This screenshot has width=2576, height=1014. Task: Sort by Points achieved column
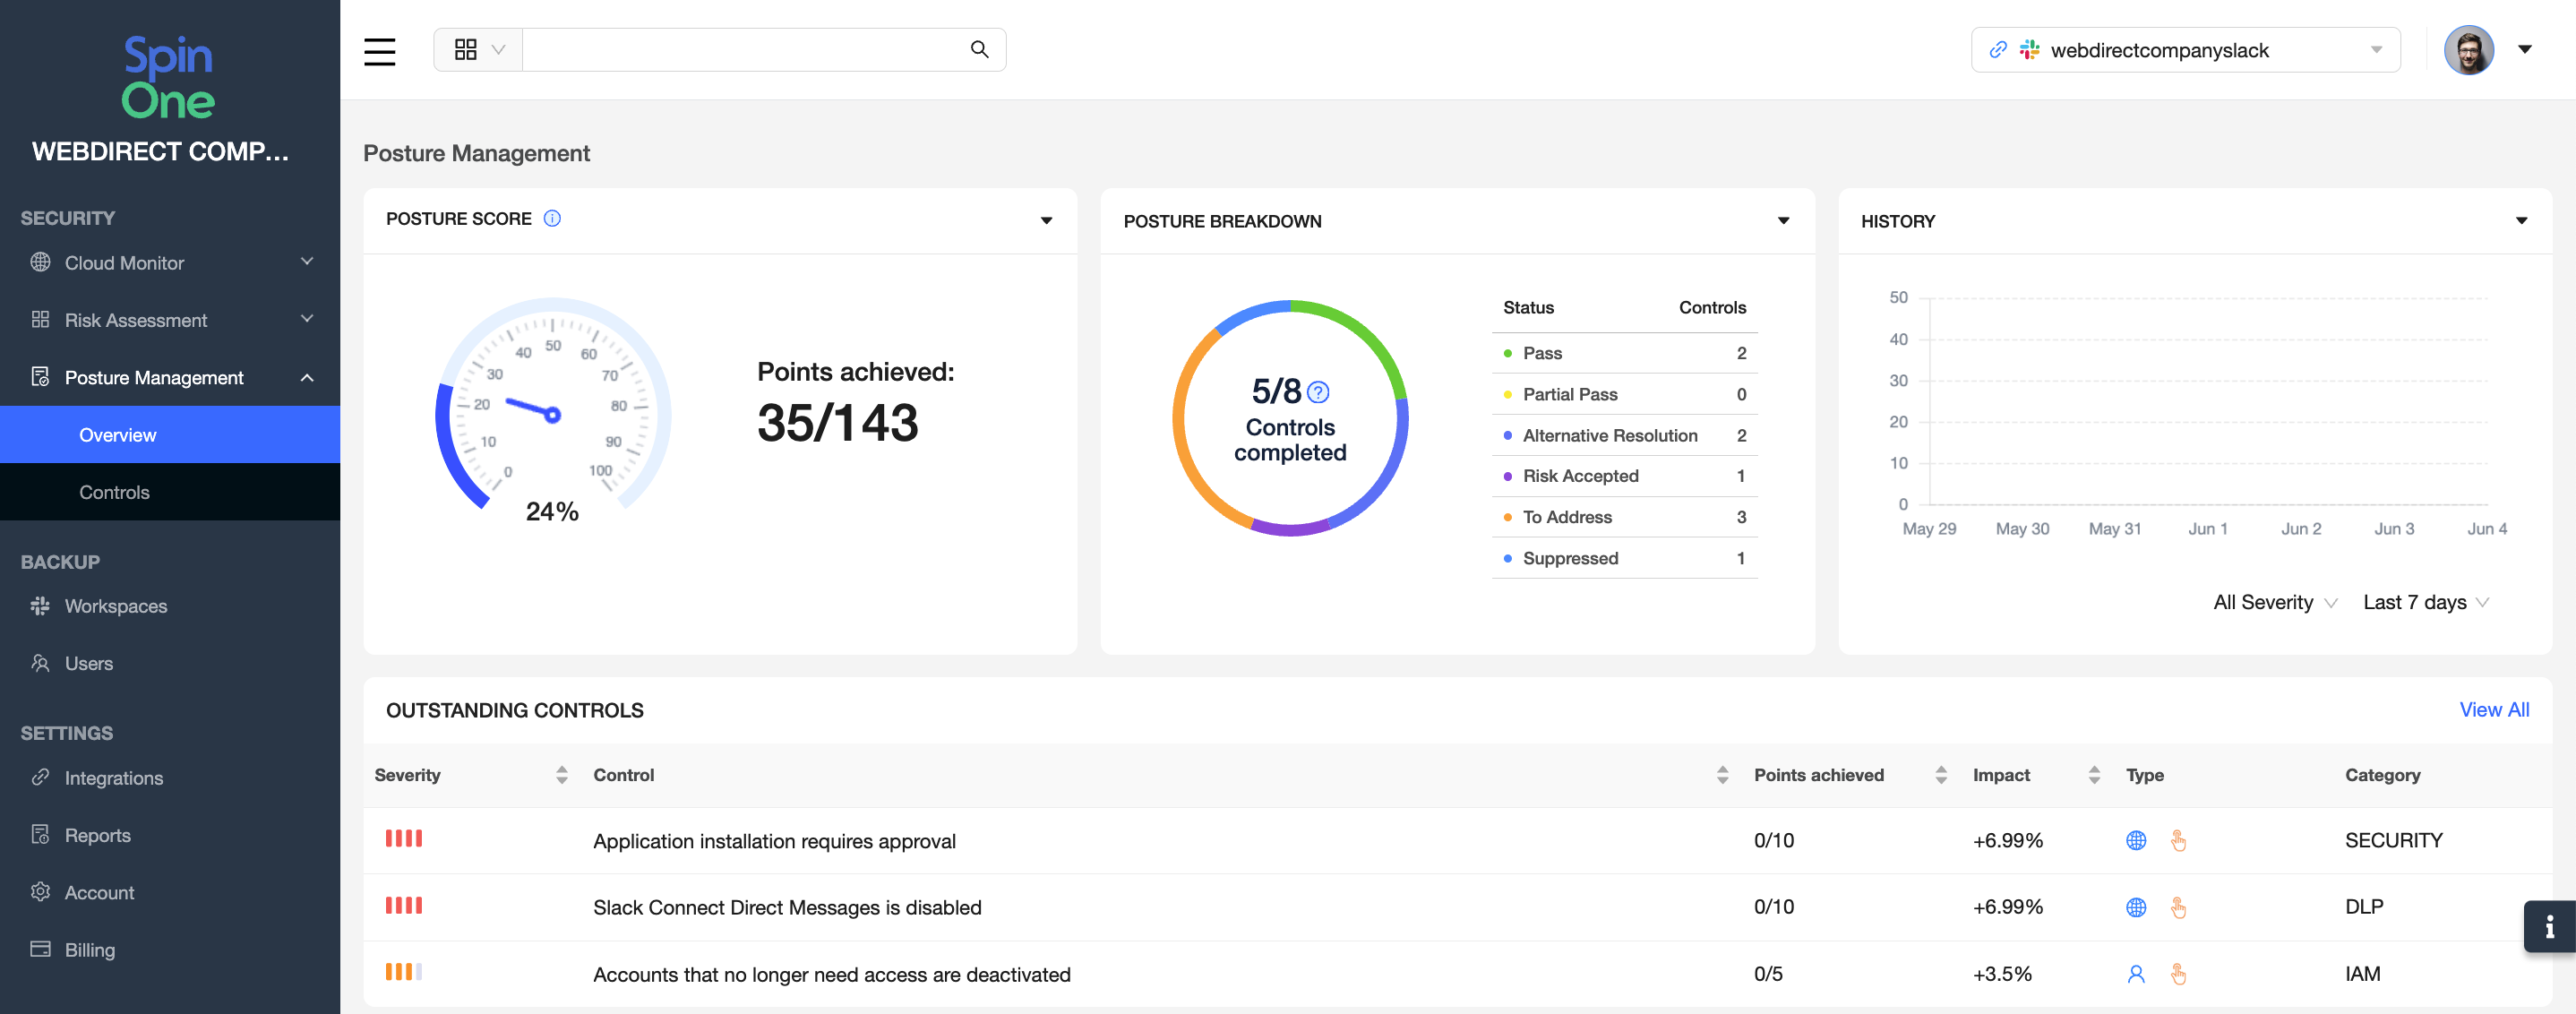click(x=1940, y=775)
